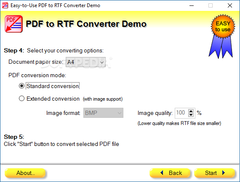This screenshot has height=182, width=240.
Task: Click the 'Image quality:' label
Action: [155, 113]
